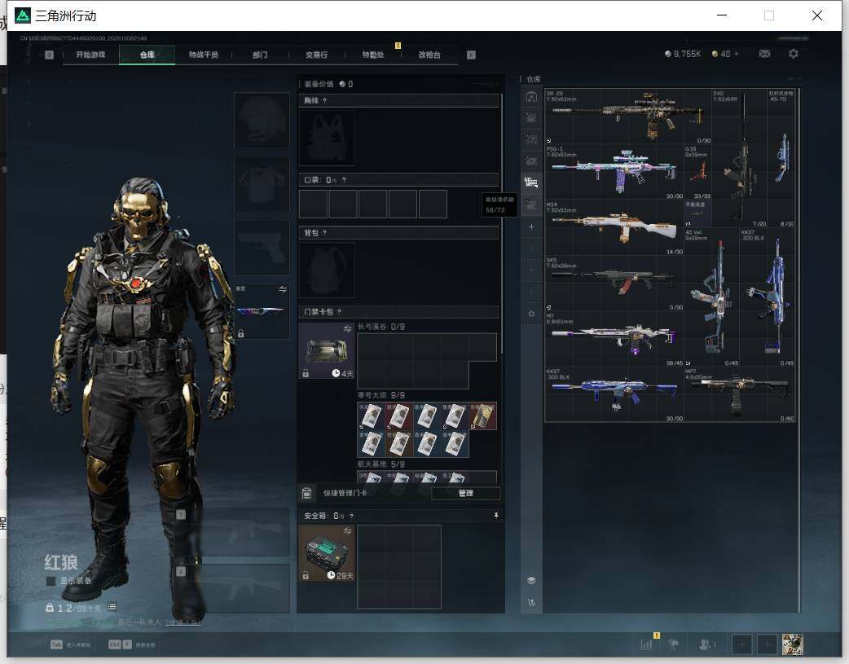Open the 特勤处 tab
849x664 pixels.
click(x=373, y=55)
